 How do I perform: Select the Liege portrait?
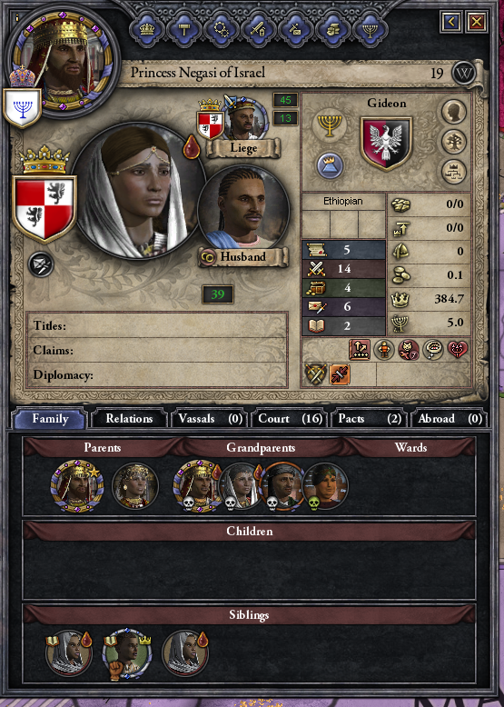(245, 118)
